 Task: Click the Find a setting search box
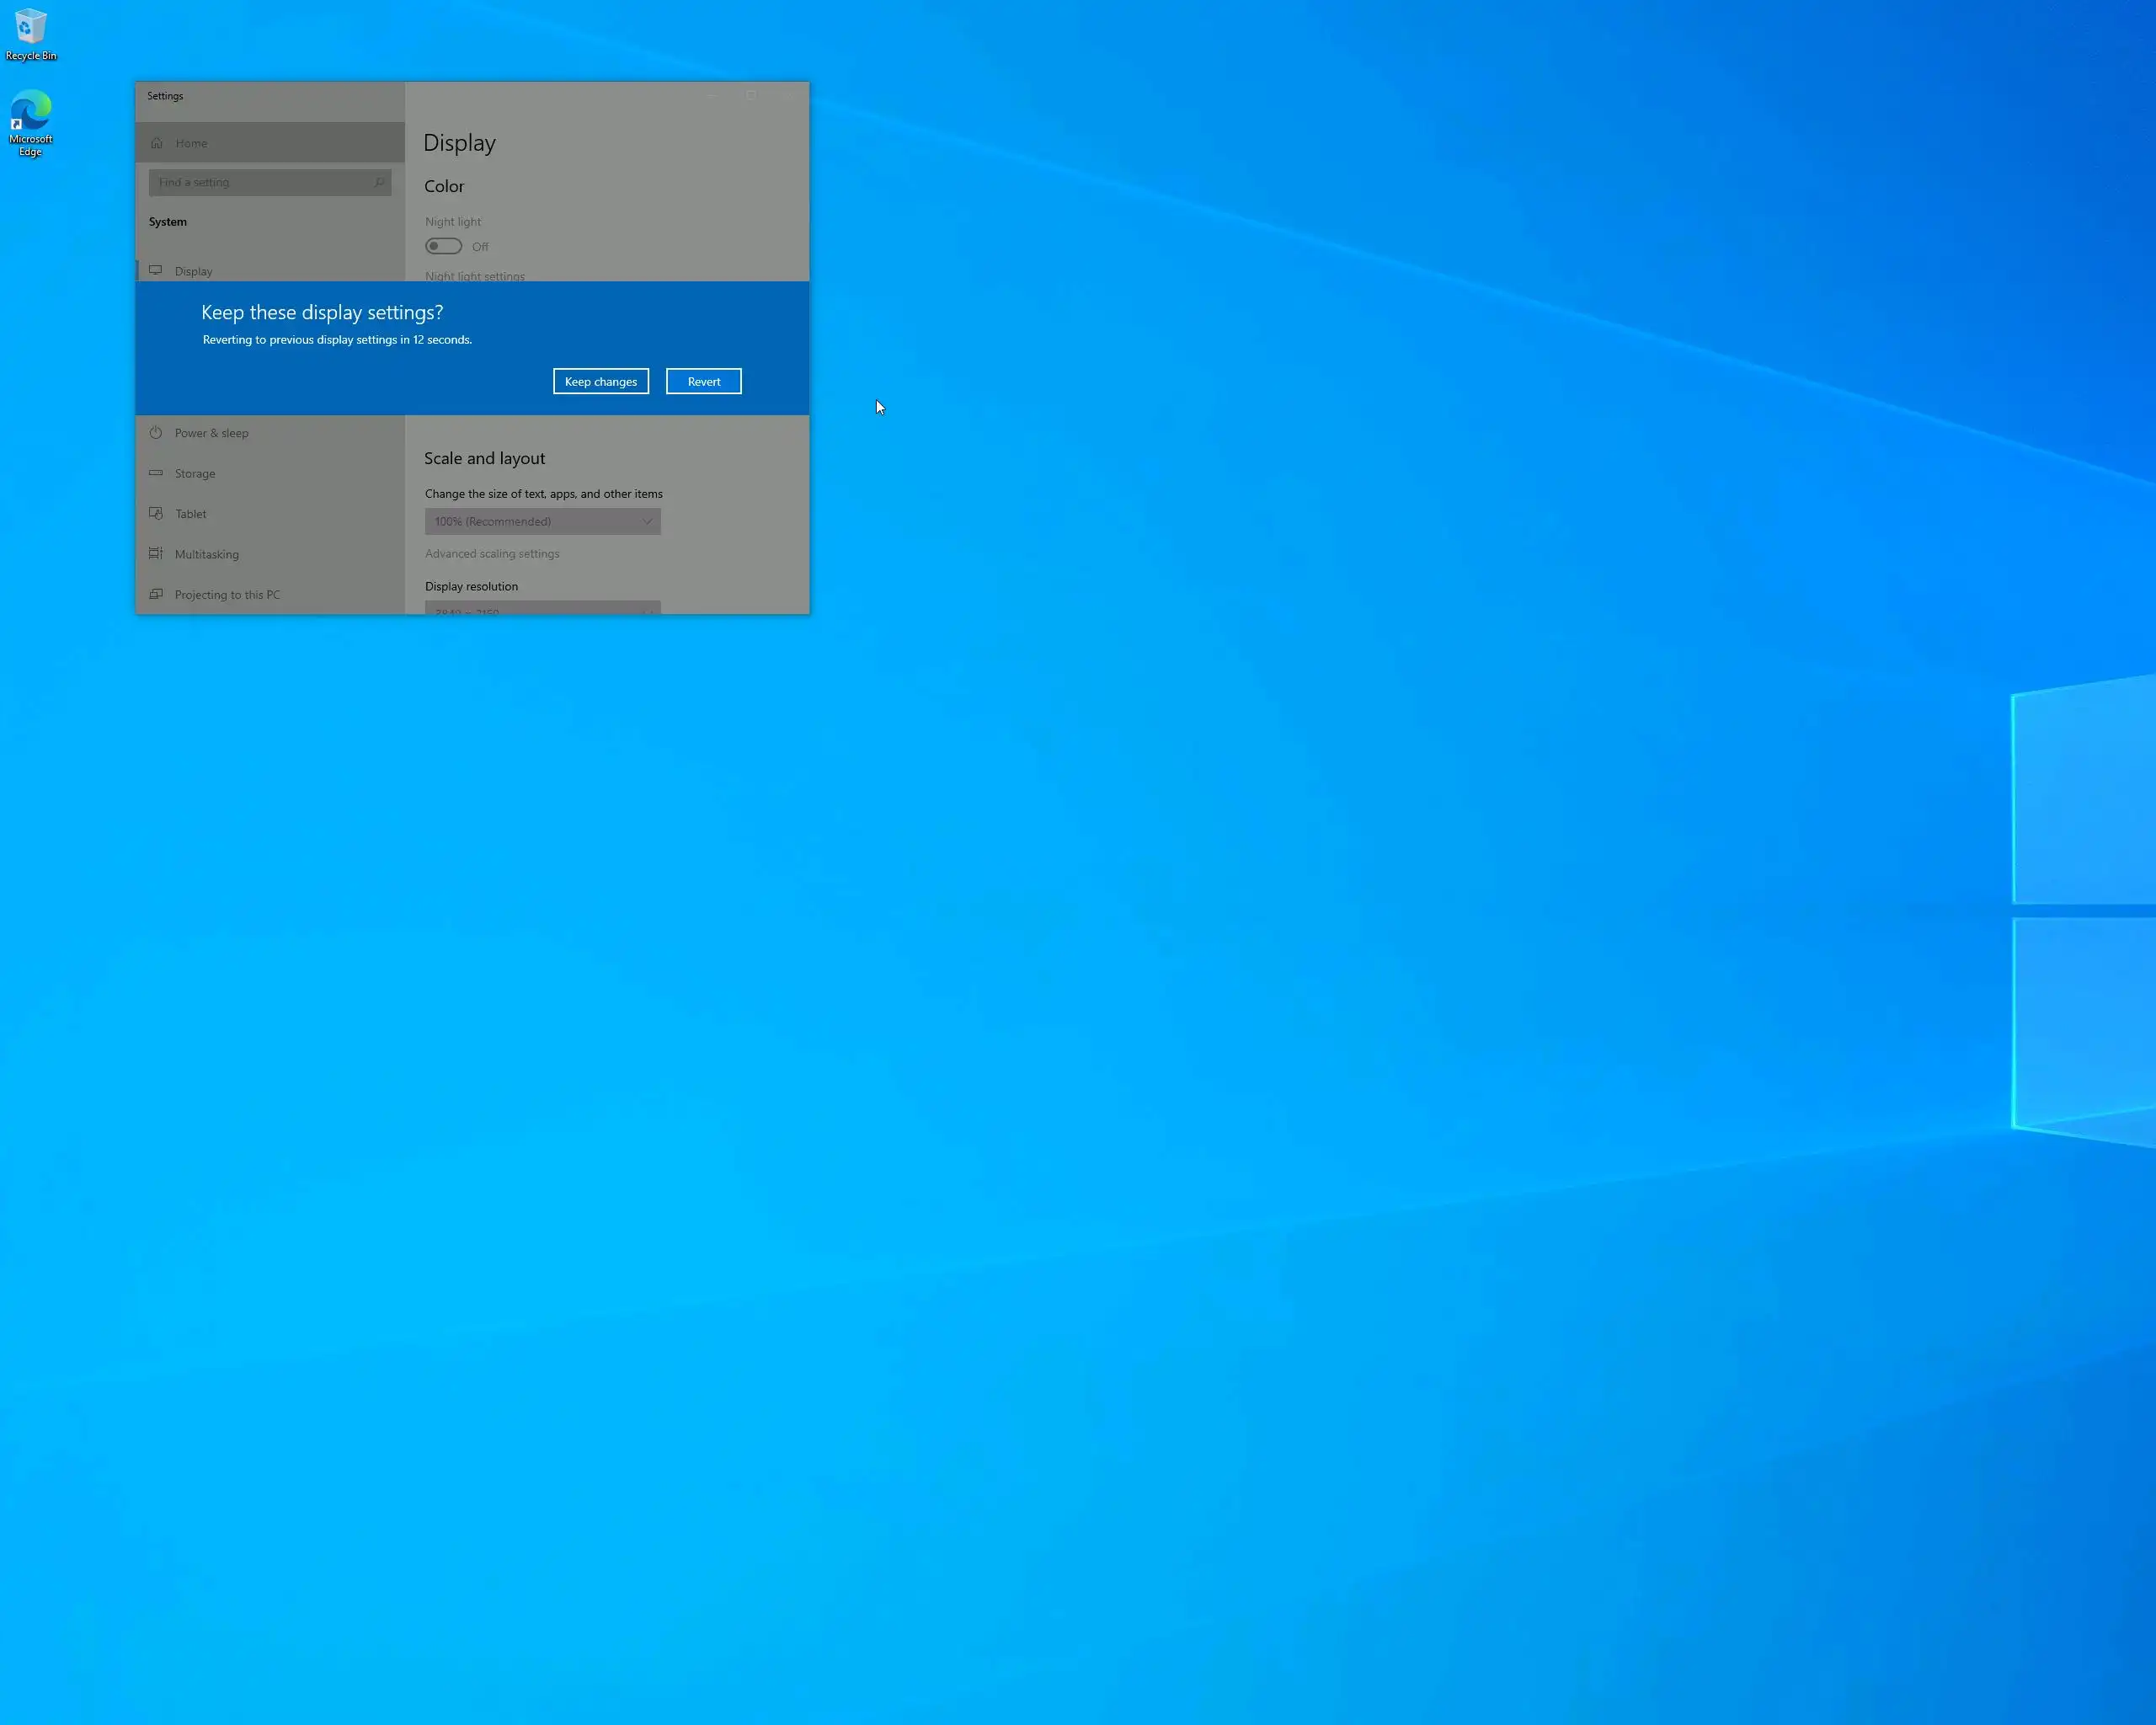(262, 182)
